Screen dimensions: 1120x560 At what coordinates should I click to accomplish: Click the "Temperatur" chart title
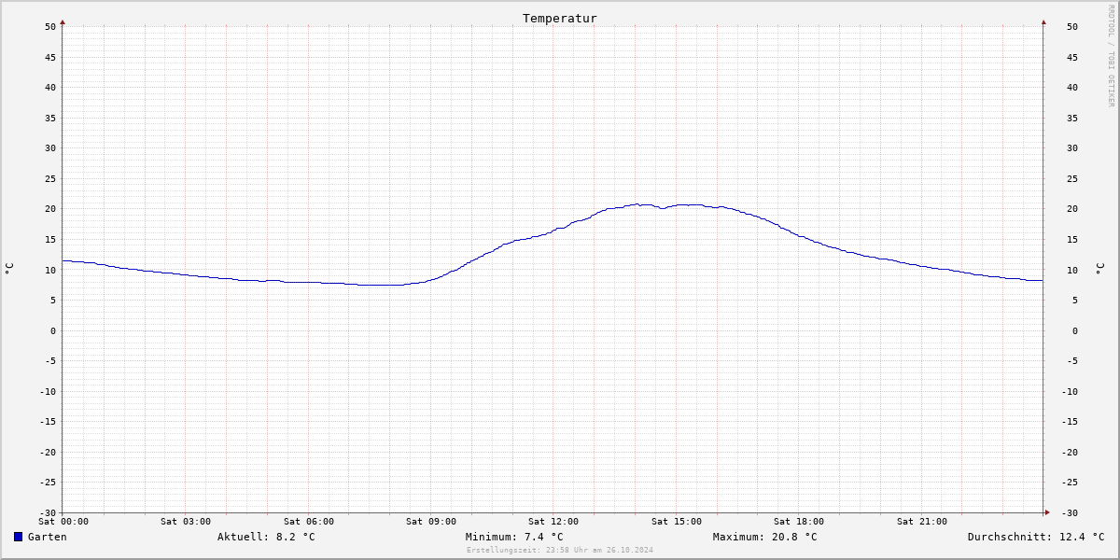560,19
